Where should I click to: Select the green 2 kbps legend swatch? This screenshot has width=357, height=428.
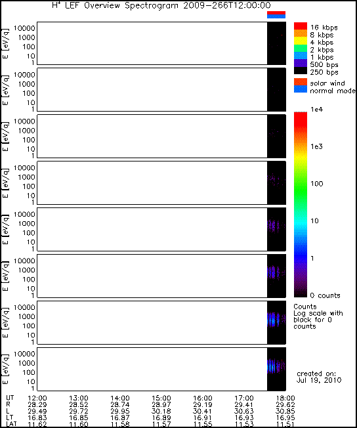[301, 49]
